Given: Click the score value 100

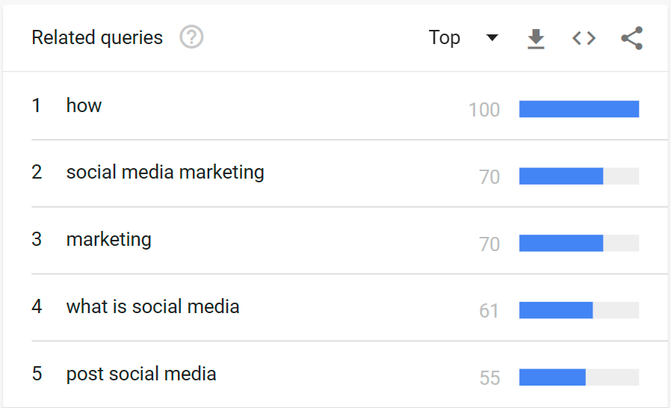Looking at the screenshot, I should point(484,110).
